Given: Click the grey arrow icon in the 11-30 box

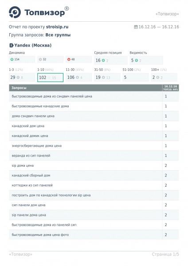Looking at the screenshot, I should click(x=77, y=77).
